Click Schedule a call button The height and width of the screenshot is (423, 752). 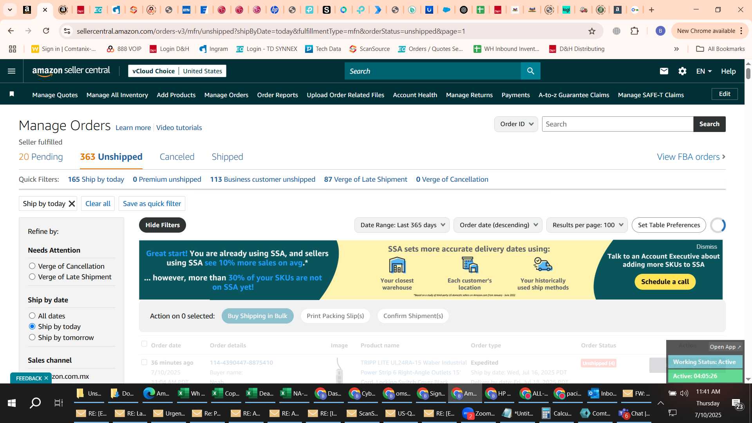coord(665,282)
